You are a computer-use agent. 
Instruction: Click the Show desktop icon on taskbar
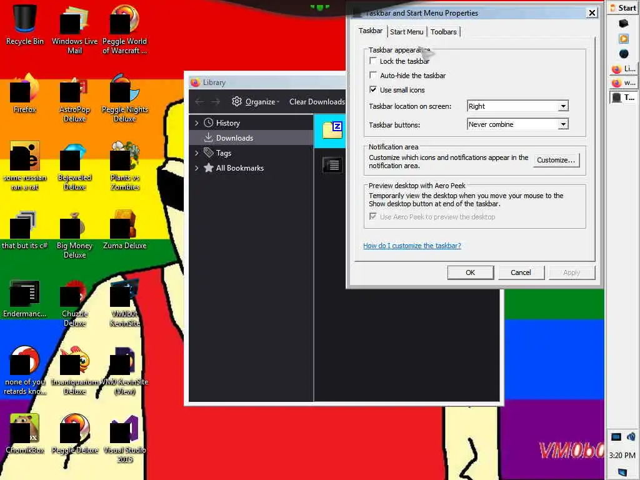click(x=622, y=473)
